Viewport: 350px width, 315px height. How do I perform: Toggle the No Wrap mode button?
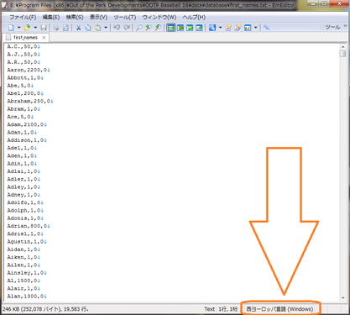pyautogui.click(x=171, y=28)
